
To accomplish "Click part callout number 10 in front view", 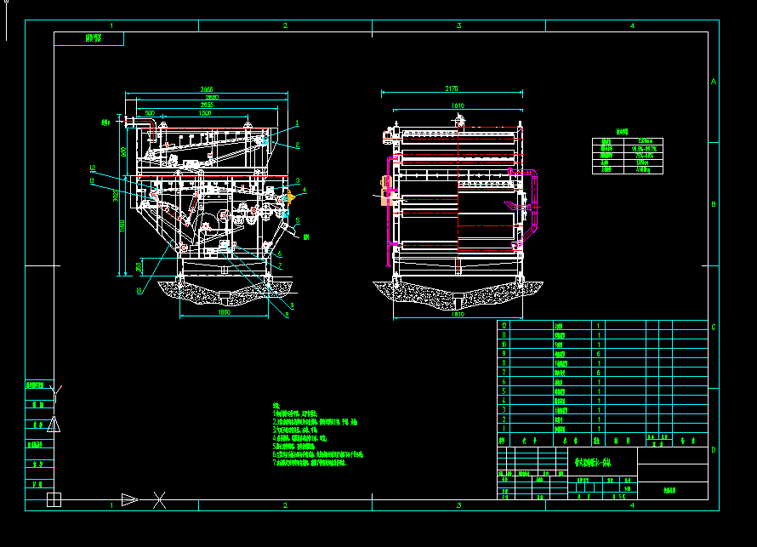I will click(x=139, y=290).
